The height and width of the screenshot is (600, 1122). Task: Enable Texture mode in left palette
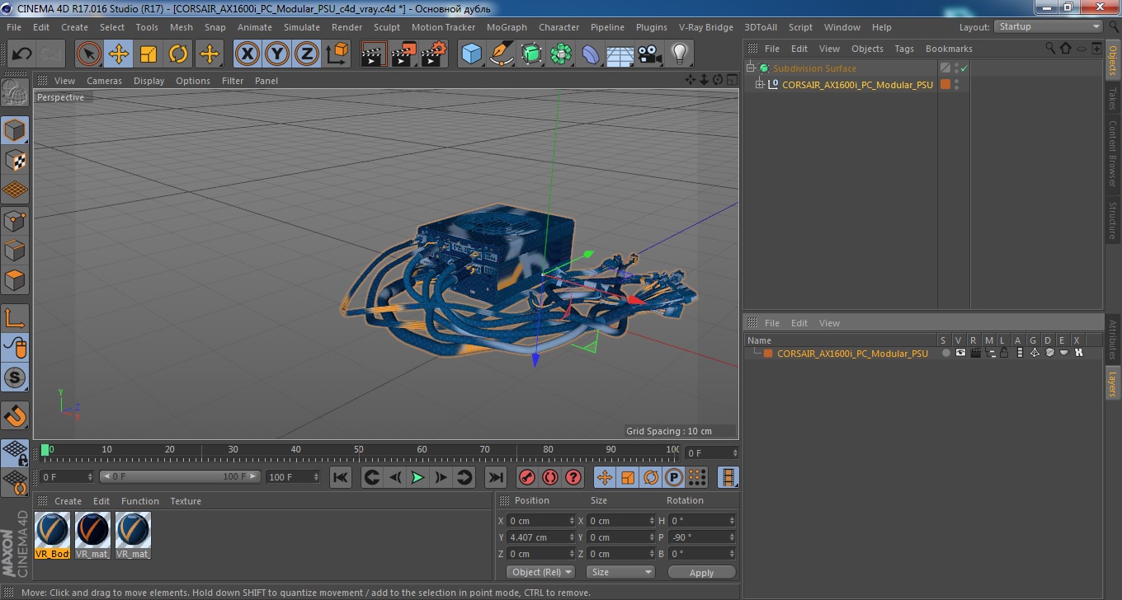click(15, 160)
